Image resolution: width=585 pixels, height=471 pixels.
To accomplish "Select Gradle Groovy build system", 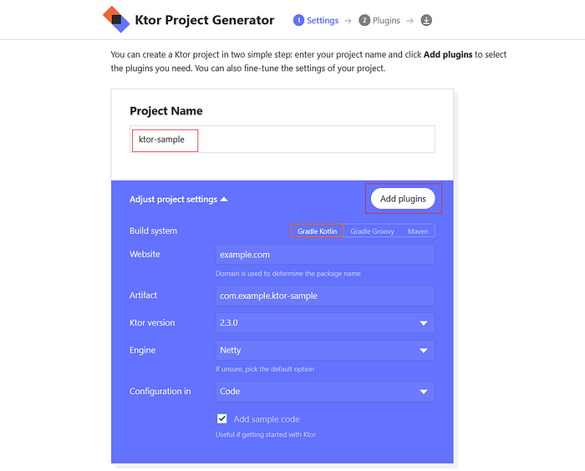I will (x=372, y=230).
